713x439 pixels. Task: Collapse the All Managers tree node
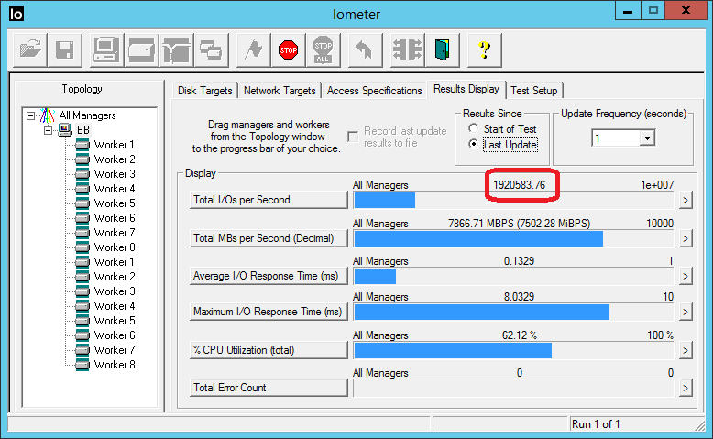pyautogui.click(x=31, y=115)
